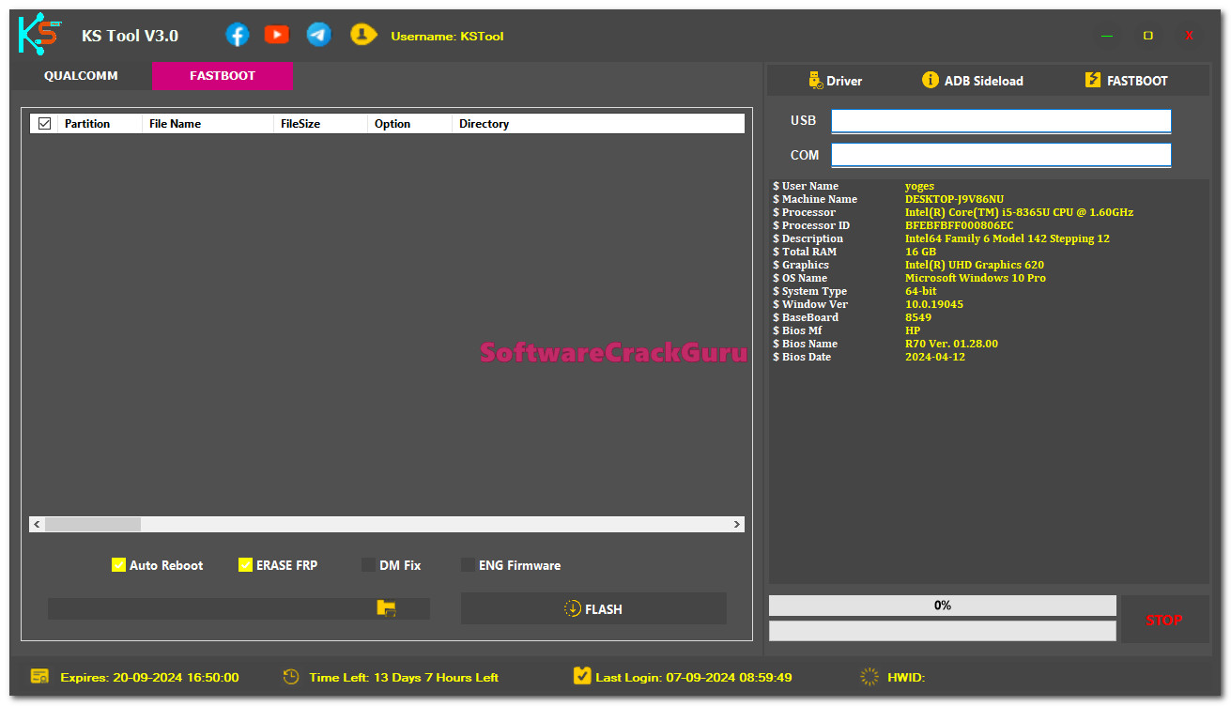Toggle the select-all partitions checkbox

coord(44,123)
